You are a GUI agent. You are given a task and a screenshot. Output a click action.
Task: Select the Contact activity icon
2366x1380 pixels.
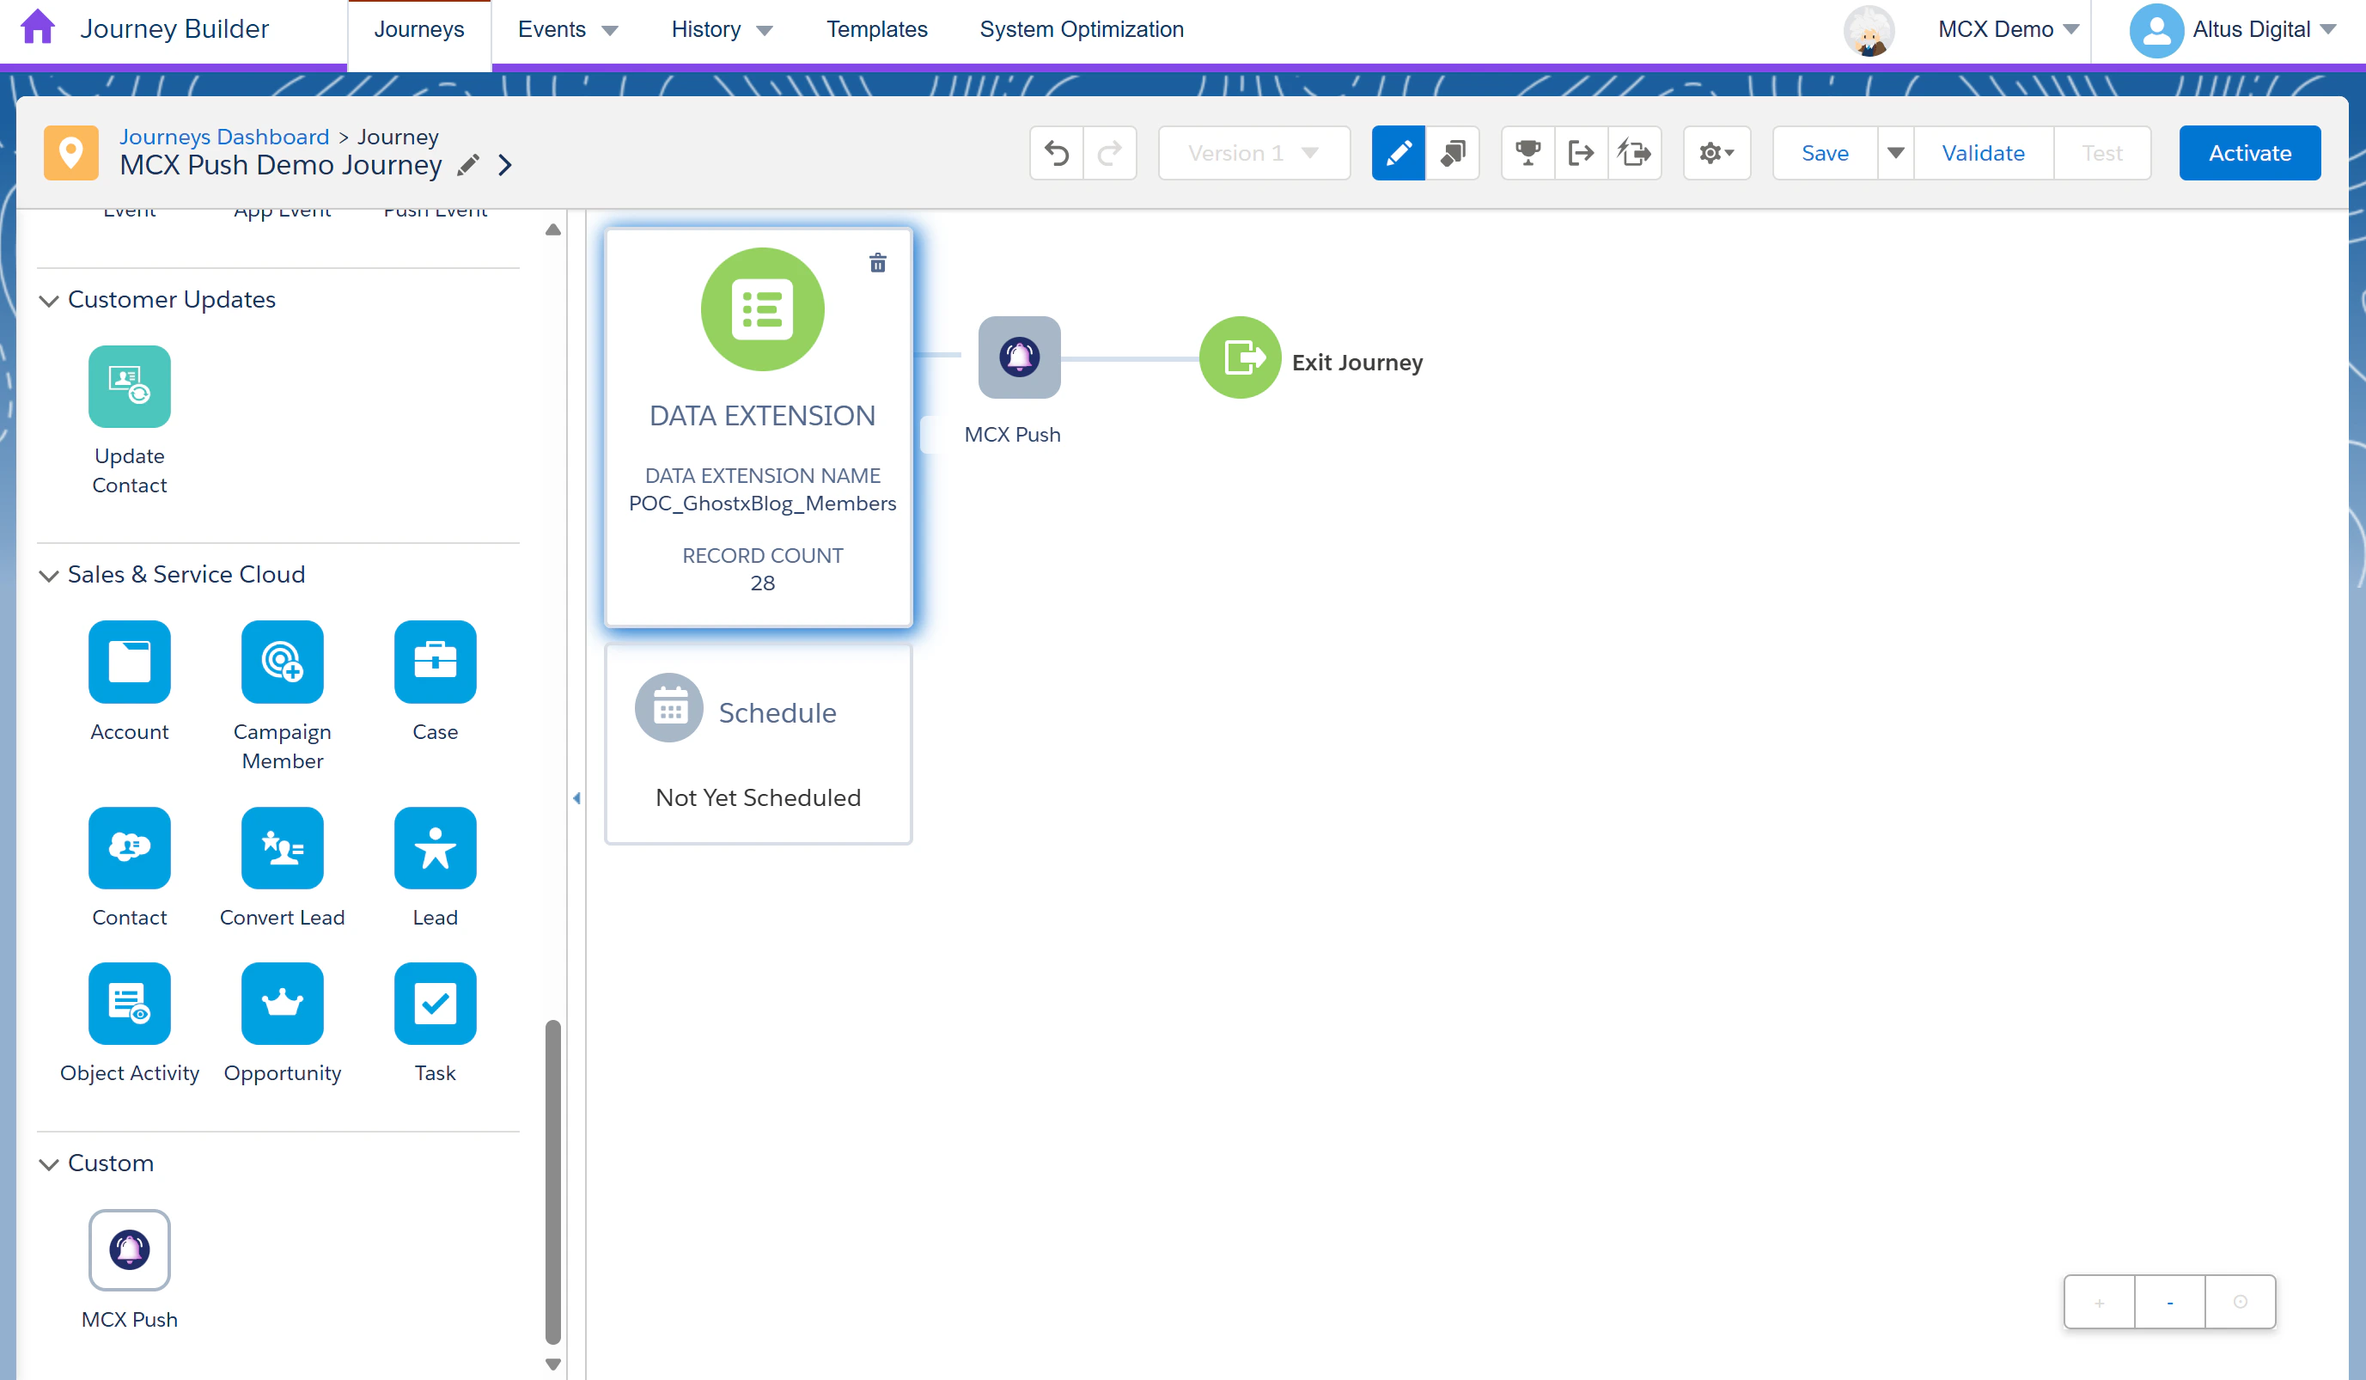pyautogui.click(x=130, y=848)
